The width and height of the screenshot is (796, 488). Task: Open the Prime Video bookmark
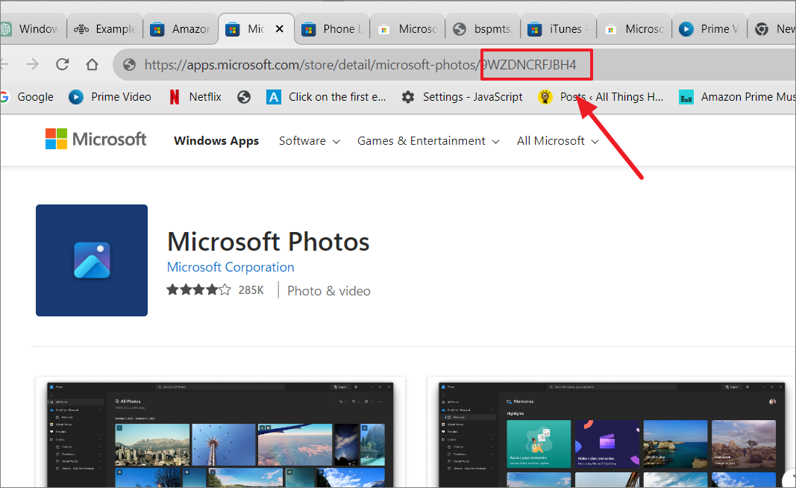[x=110, y=96]
